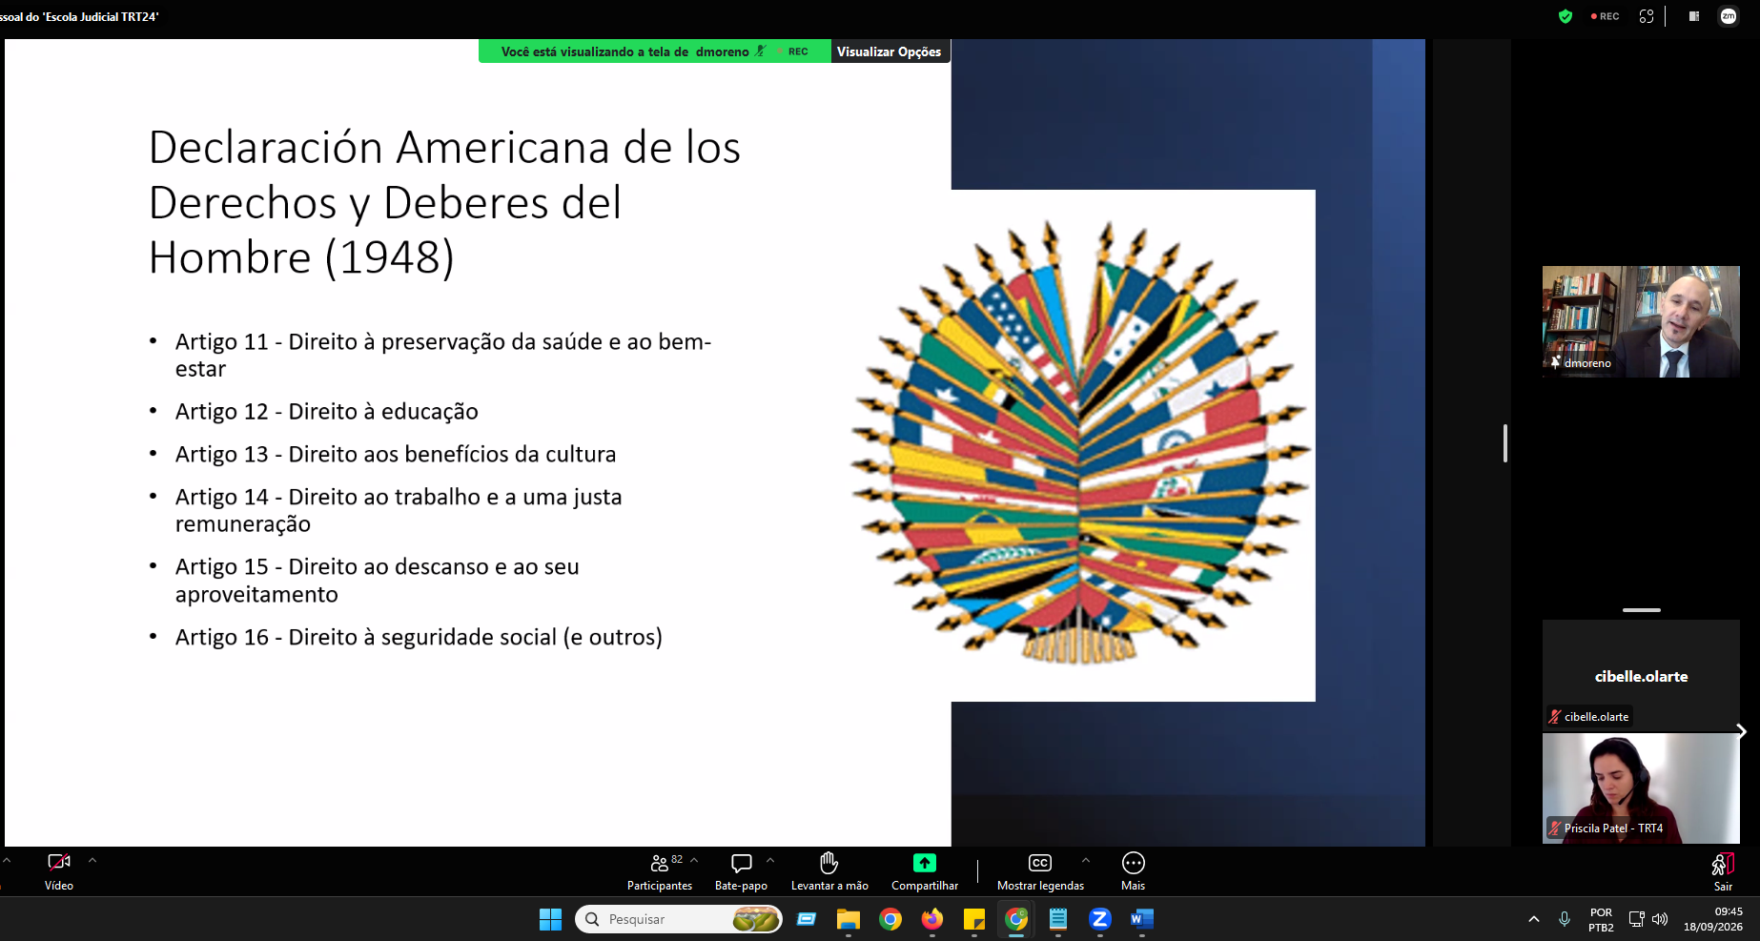
Task: Open Firefox from the taskbar
Action: pos(932,919)
